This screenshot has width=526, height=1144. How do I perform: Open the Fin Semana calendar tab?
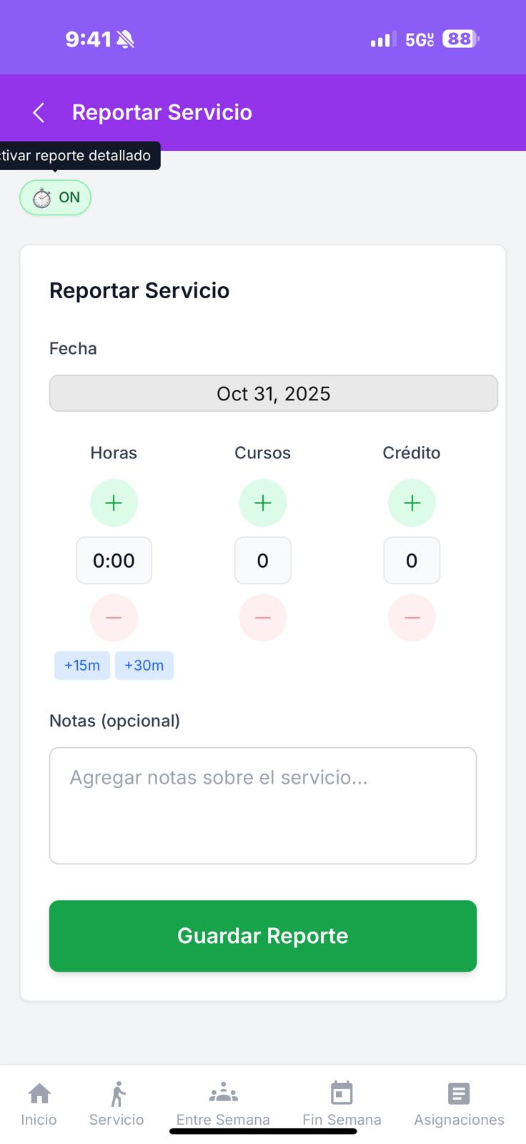342,1104
